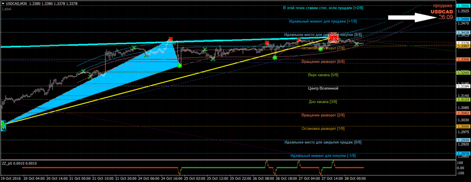This screenshot has height=182, width=471.
Task: Select the 'Центр Вселенной' level label
Action: coord(324,89)
